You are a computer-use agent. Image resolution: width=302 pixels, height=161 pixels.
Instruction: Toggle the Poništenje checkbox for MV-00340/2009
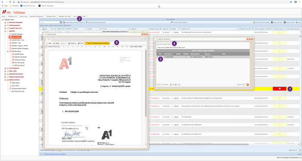[186, 57]
